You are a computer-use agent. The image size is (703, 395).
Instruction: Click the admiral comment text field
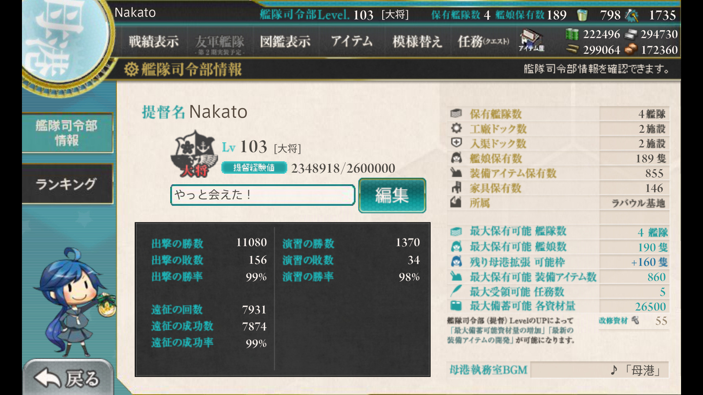click(x=263, y=195)
